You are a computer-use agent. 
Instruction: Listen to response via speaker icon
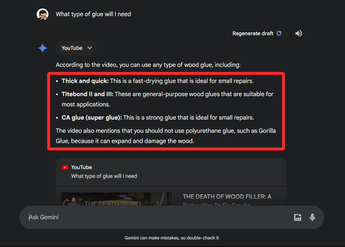pos(299,33)
